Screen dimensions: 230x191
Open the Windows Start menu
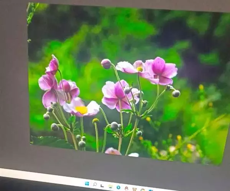[x=87, y=184]
